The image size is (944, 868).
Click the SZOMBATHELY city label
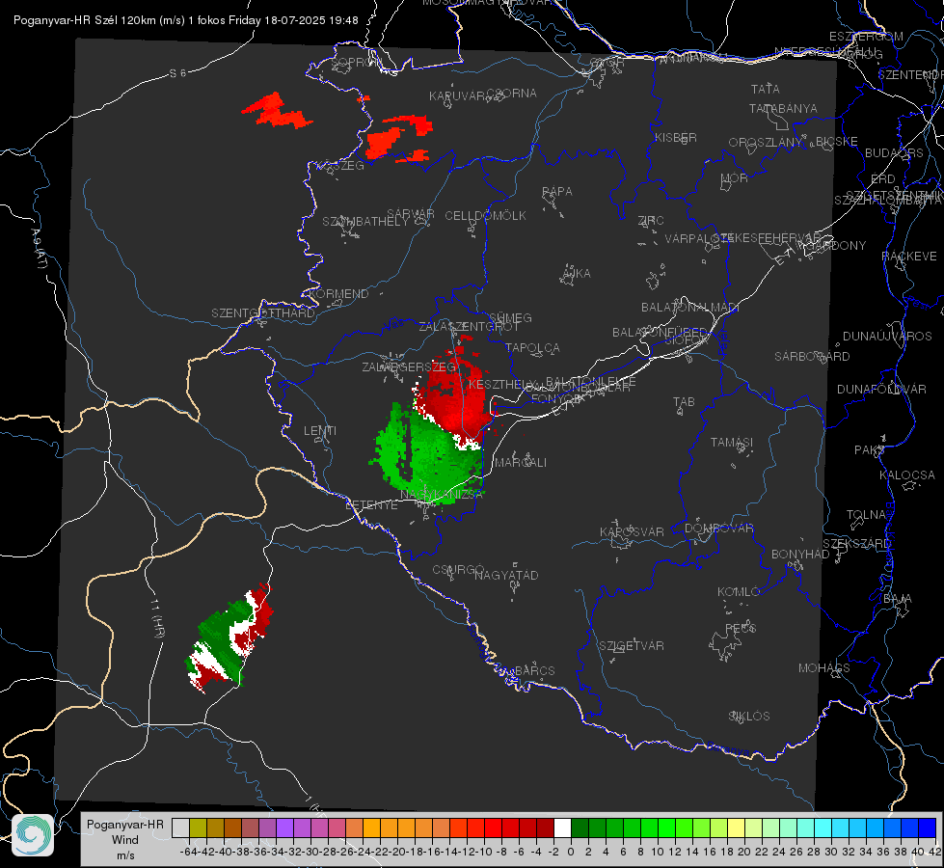coord(365,222)
